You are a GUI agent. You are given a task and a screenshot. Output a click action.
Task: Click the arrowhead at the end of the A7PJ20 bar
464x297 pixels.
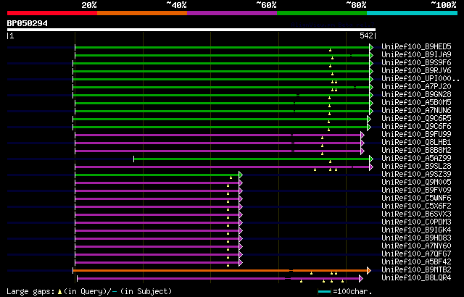[x=371, y=87]
